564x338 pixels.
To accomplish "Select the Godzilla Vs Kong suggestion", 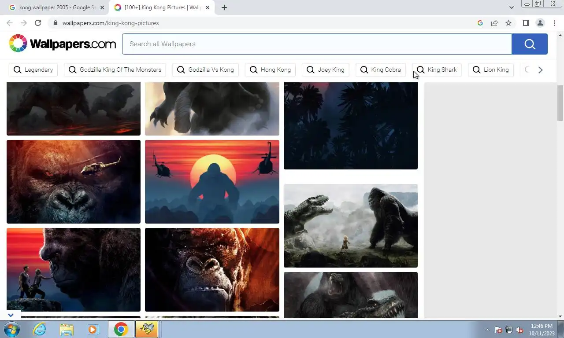I will click(x=206, y=70).
